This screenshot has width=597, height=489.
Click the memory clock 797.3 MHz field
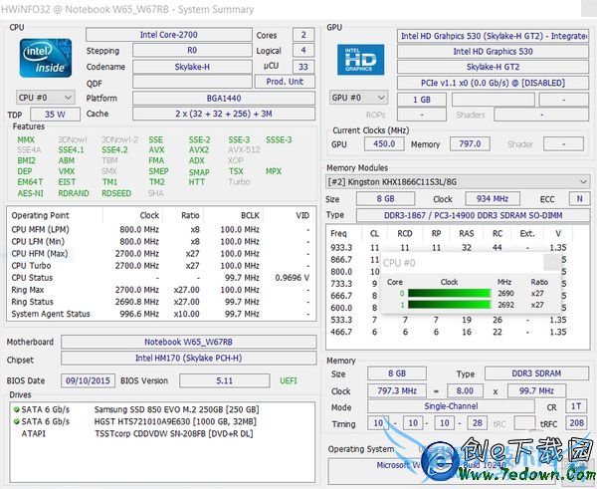[x=397, y=390]
